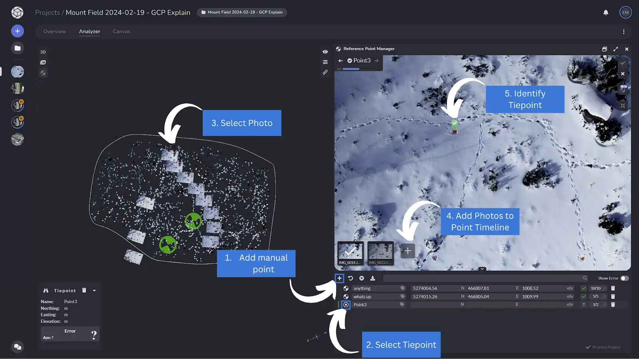Open the display settings sliders icon
Screen dimensions: 639x359
pos(325,62)
